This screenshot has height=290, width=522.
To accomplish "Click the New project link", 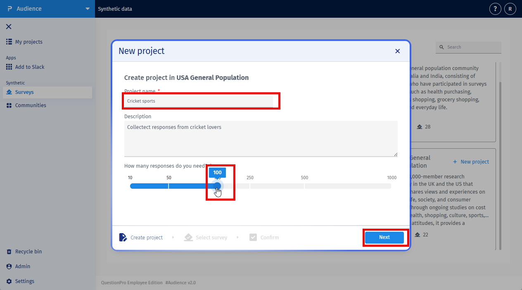I will [471, 161].
